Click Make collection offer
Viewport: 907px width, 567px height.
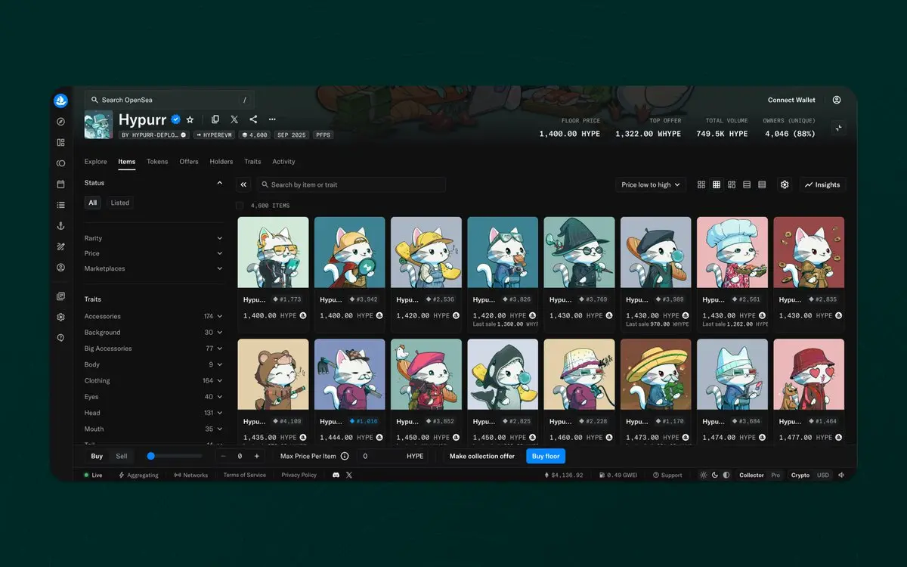(x=481, y=456)
